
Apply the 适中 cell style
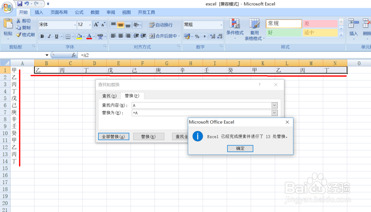pyautogui.click(x=320, y=33)
